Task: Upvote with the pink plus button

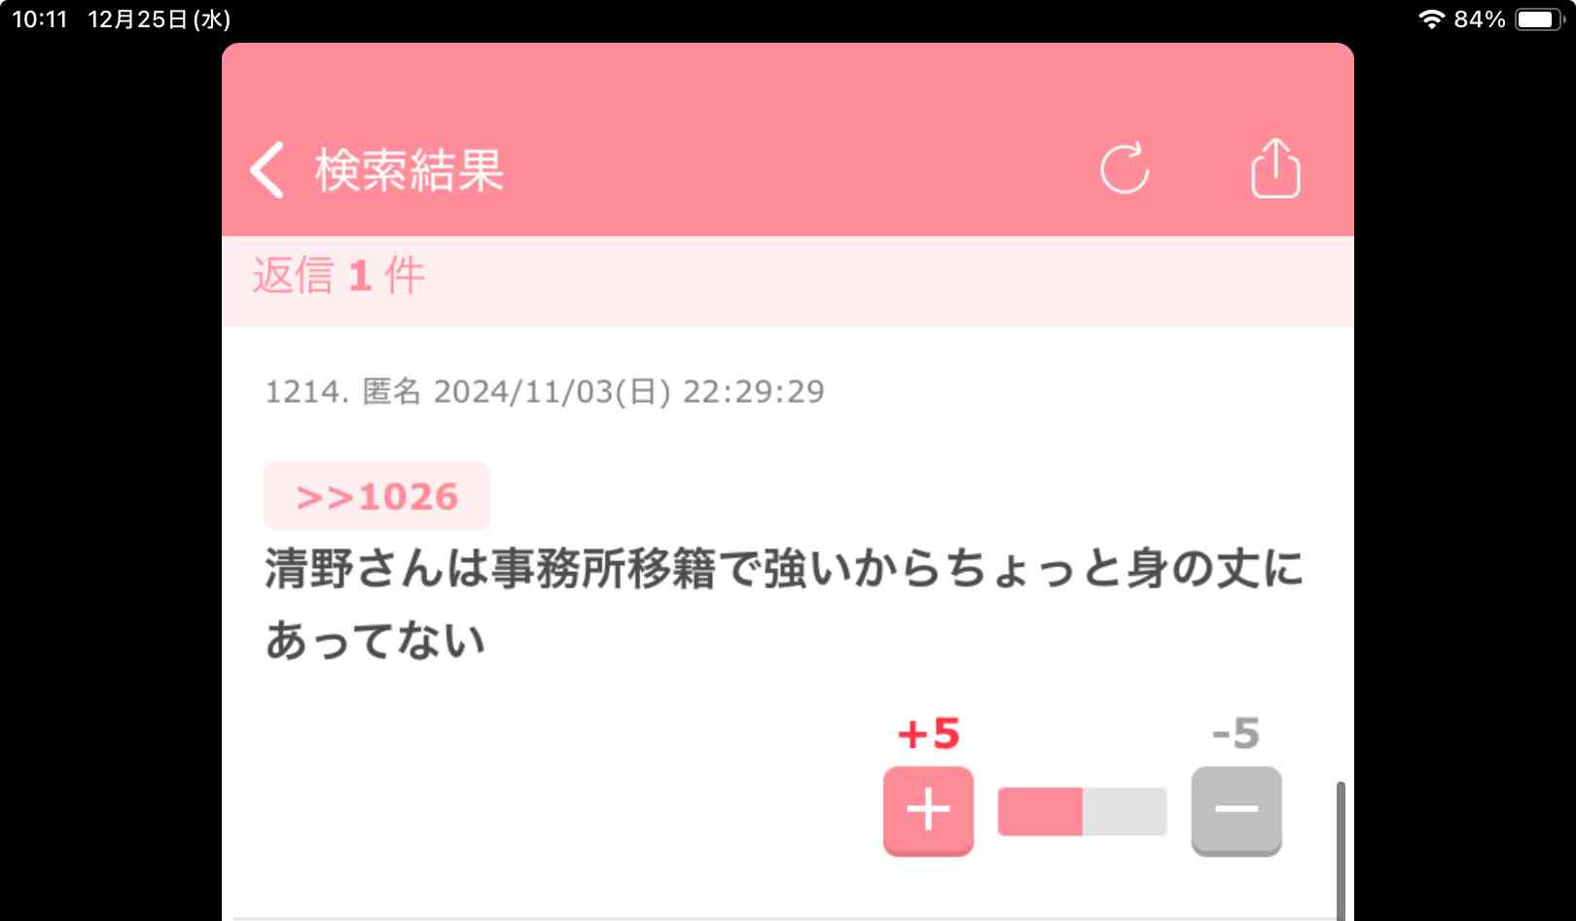Action: click(x=928, y=810)
